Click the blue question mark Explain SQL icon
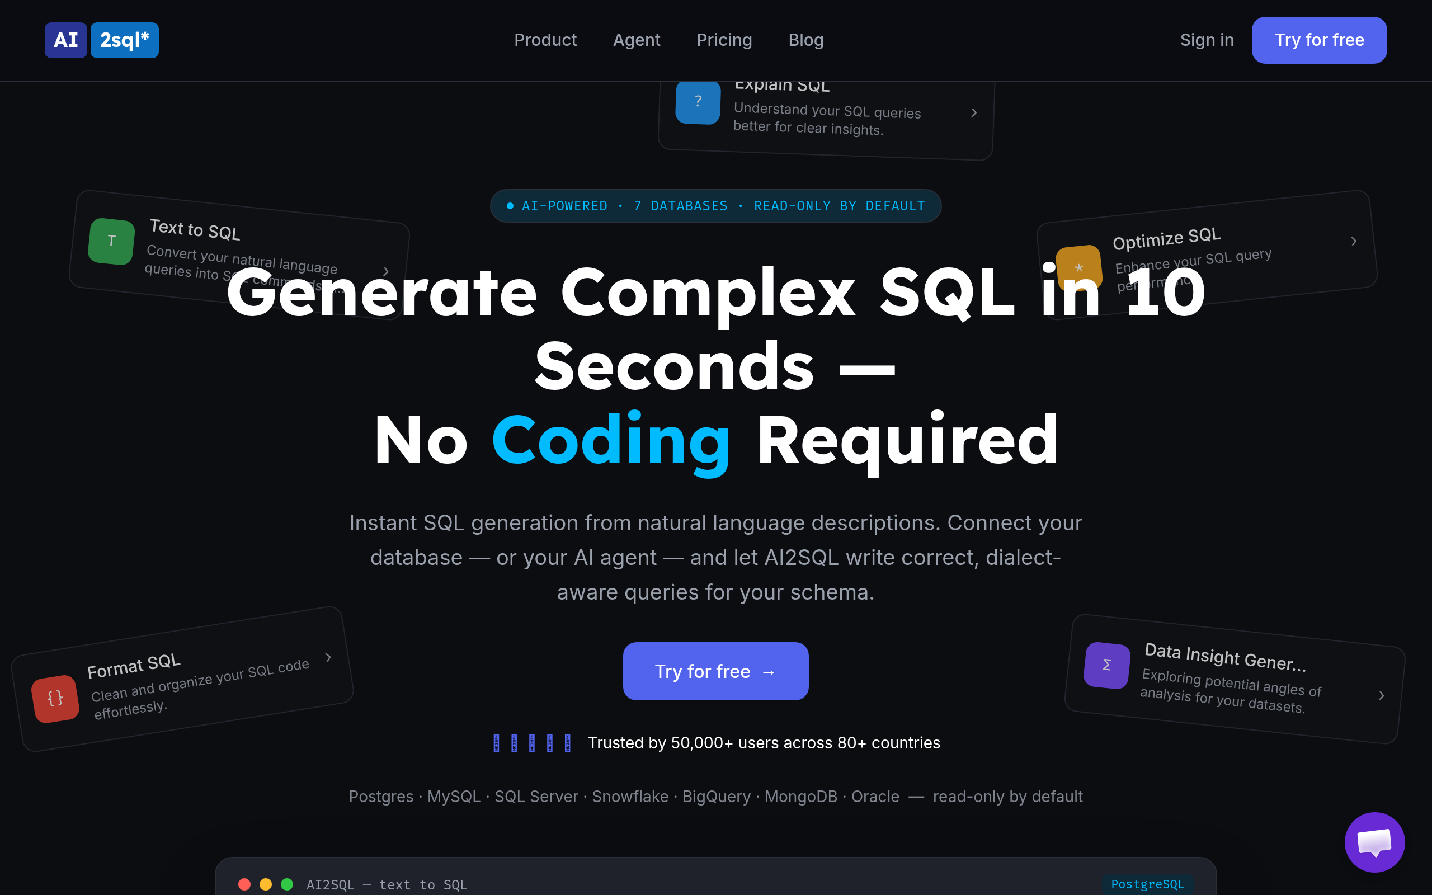1432x895 pixels. pos(698,102)
